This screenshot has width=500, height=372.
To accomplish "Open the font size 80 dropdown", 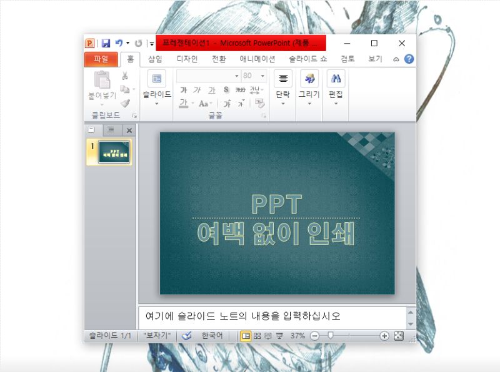I will [262, 76].
